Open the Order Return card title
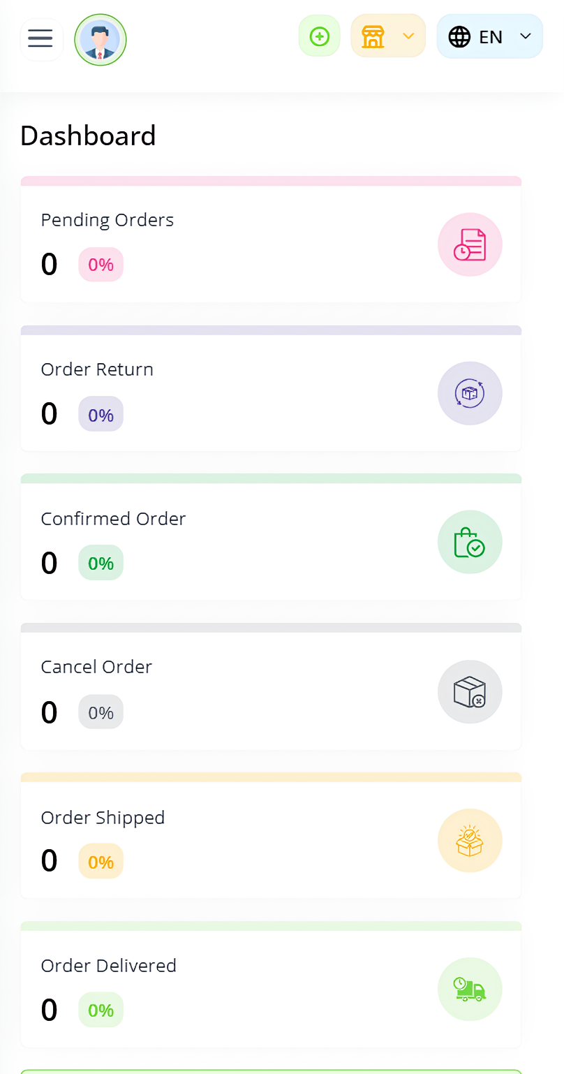 (97, 369)
